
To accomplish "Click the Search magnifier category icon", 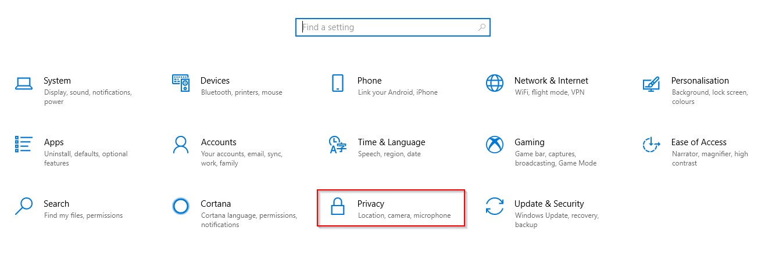I will tap(24, 206).
